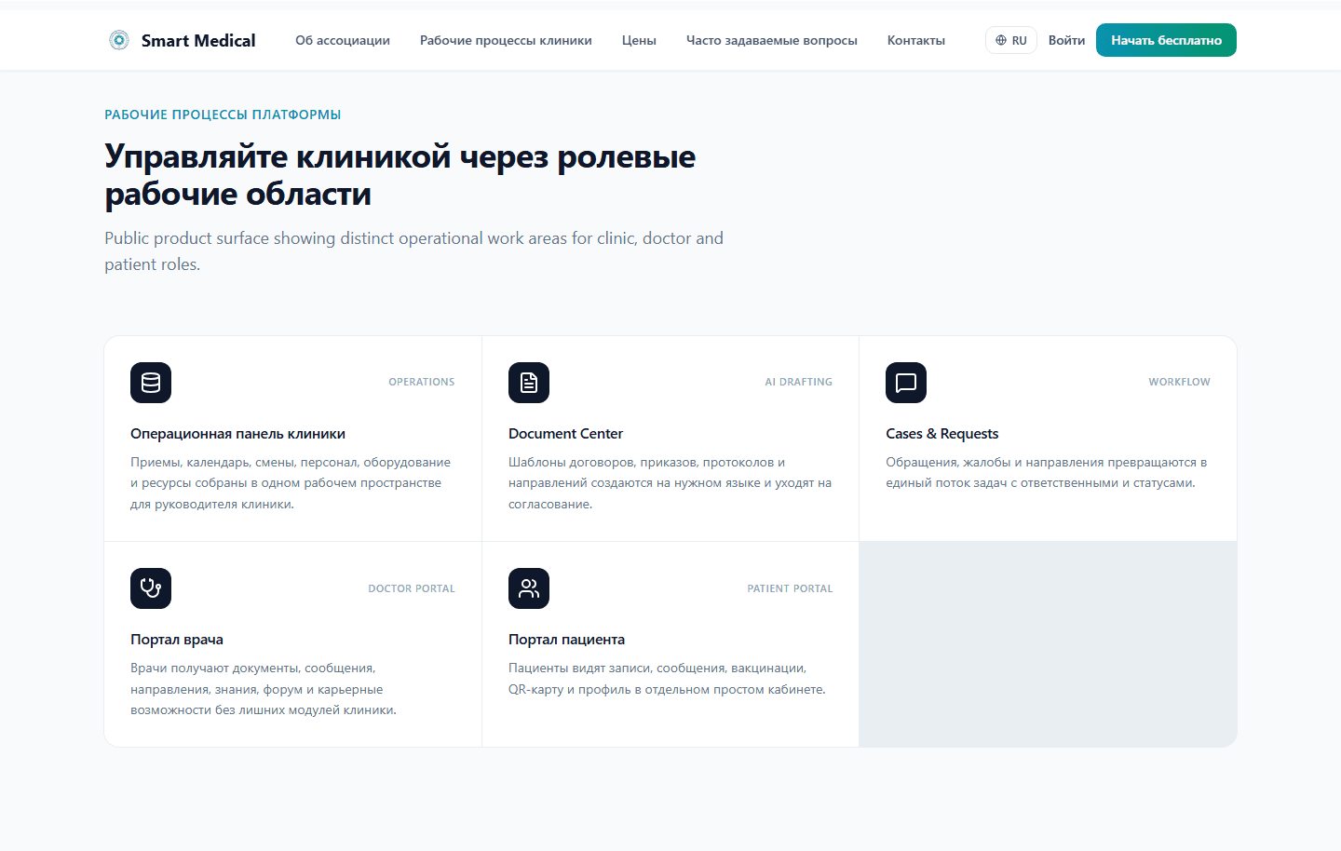Click the description starting with Приемы, календарь, смены
Image resolution: width=1341 pixels, height=851 pixels.
click(291, 483)
